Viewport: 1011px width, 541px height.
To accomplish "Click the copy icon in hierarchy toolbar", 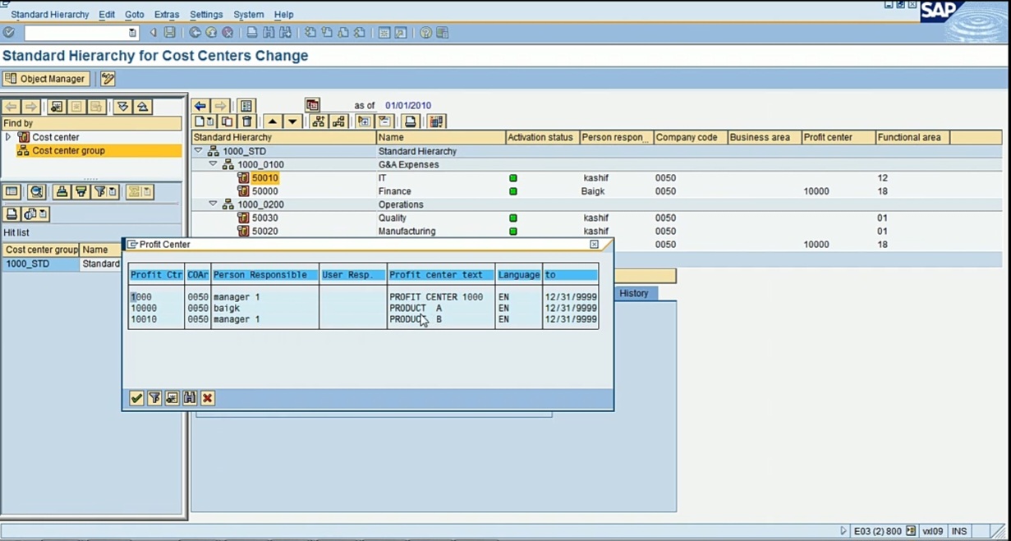I will coord(227,121).
